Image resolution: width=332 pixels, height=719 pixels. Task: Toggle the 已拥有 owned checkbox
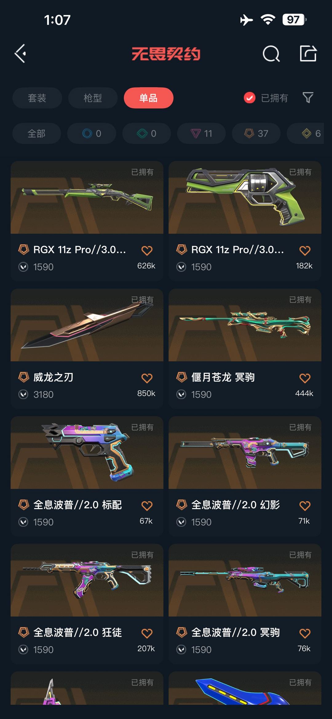[249, 98]
